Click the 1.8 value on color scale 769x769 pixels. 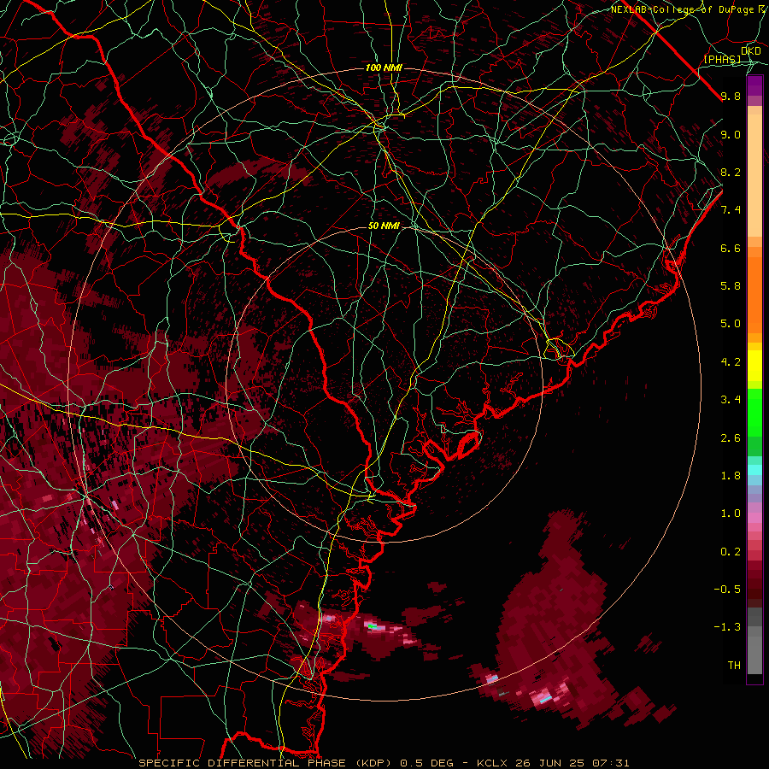coord(731,476)
